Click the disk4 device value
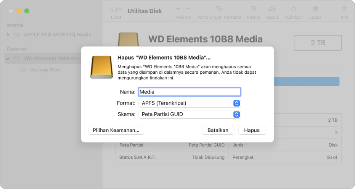This screenshot has height=189, width=355. pyautogui.click(x=332, y=157)
